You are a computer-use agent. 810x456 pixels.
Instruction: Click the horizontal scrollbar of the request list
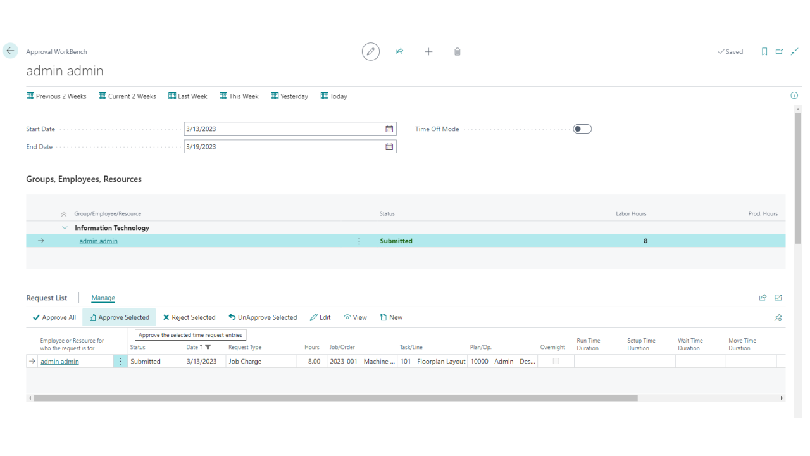pyautogui.click(x=335, y=398)
